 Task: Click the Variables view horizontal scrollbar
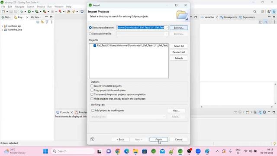tap(237, 107)
